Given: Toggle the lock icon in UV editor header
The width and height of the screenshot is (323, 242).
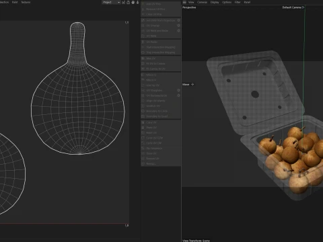Looking at the screenshot, I should tap(129, 2).
